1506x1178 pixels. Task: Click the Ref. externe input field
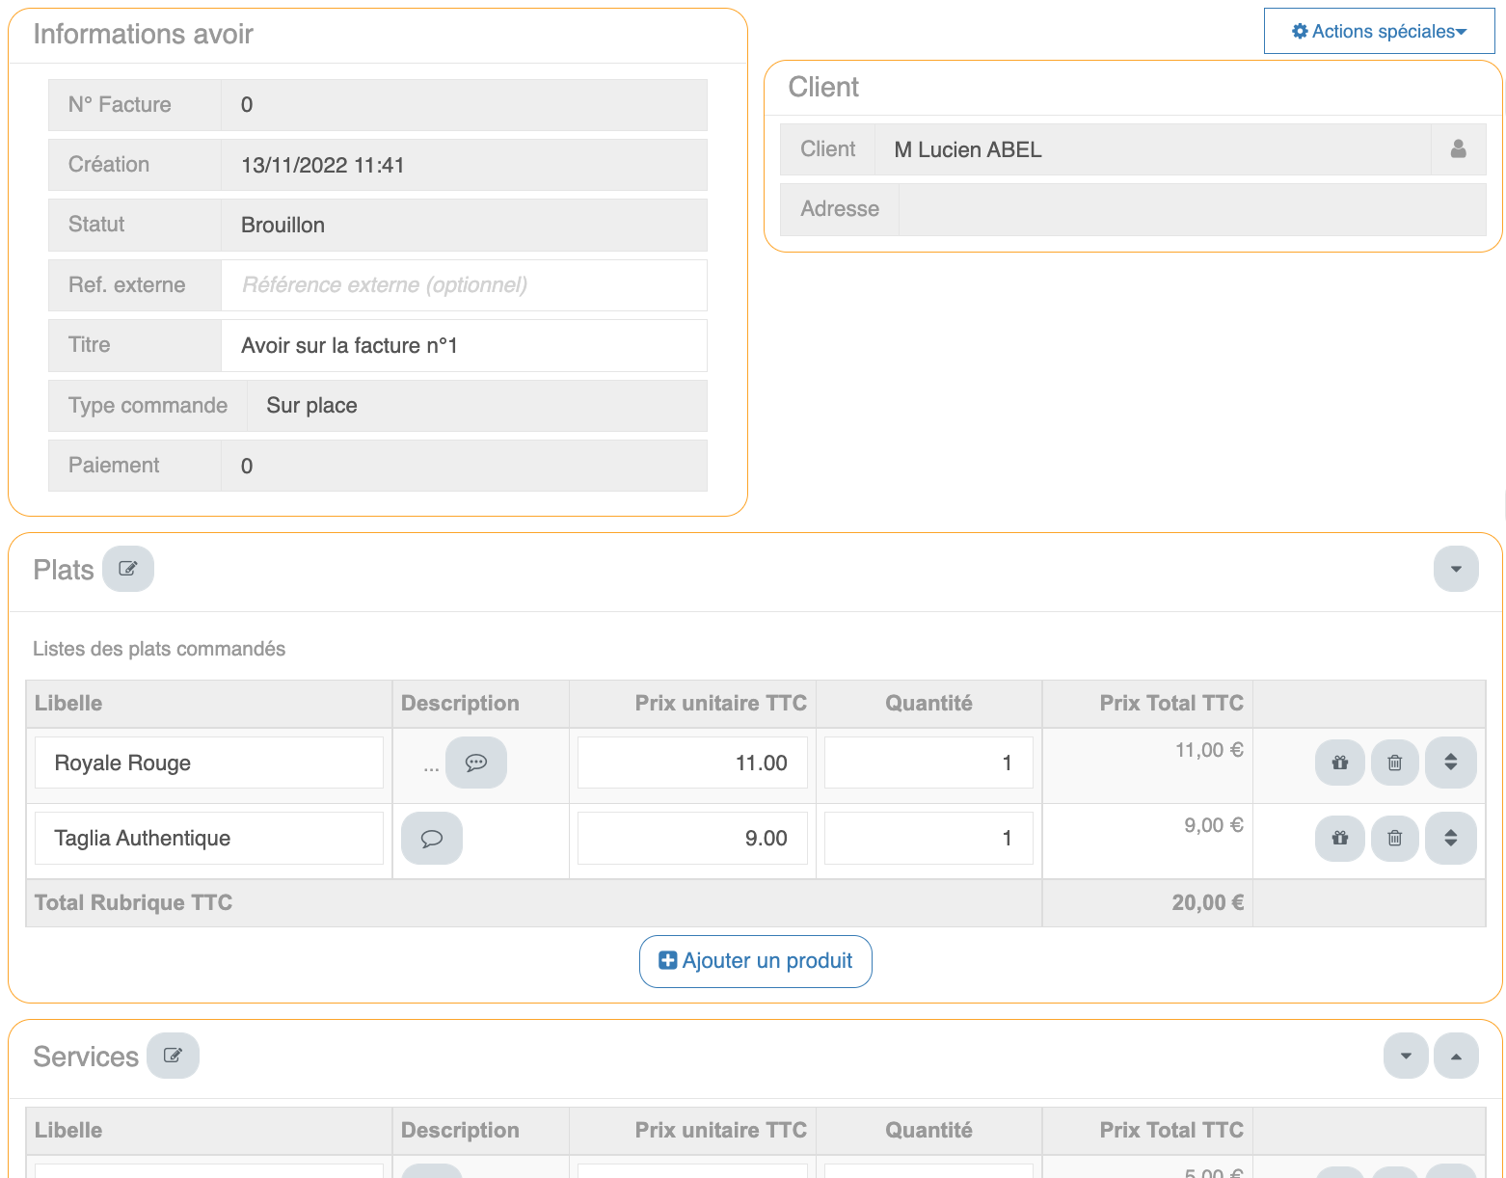pos(464,285)
